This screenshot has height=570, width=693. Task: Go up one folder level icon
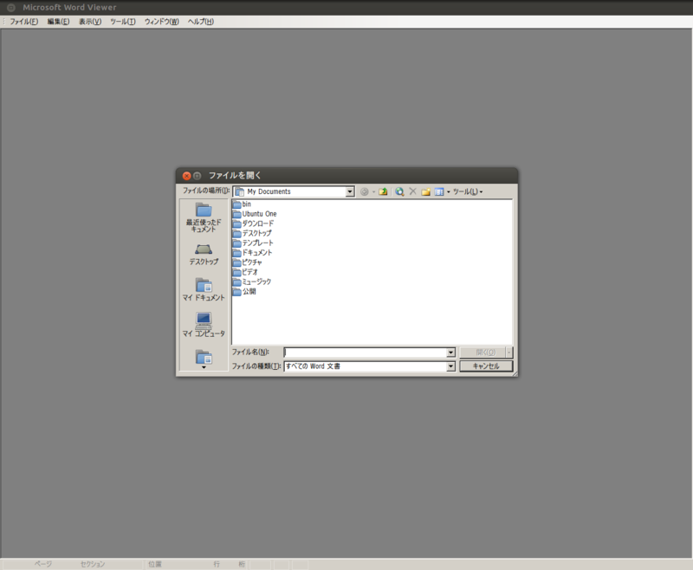coord(383,191)
